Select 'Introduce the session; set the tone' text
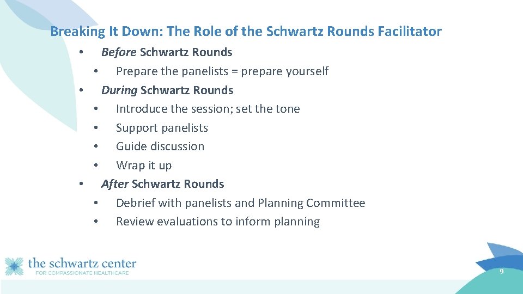The image size is (523, 294). click(x=208, y=109)
